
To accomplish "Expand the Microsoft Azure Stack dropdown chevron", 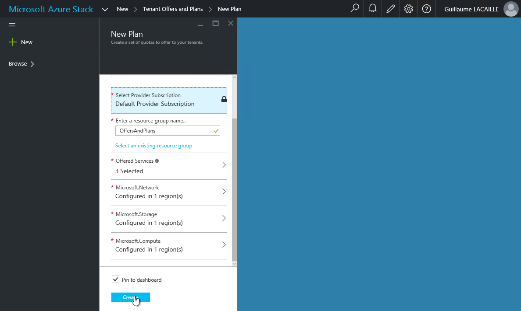I will [105, 10].
